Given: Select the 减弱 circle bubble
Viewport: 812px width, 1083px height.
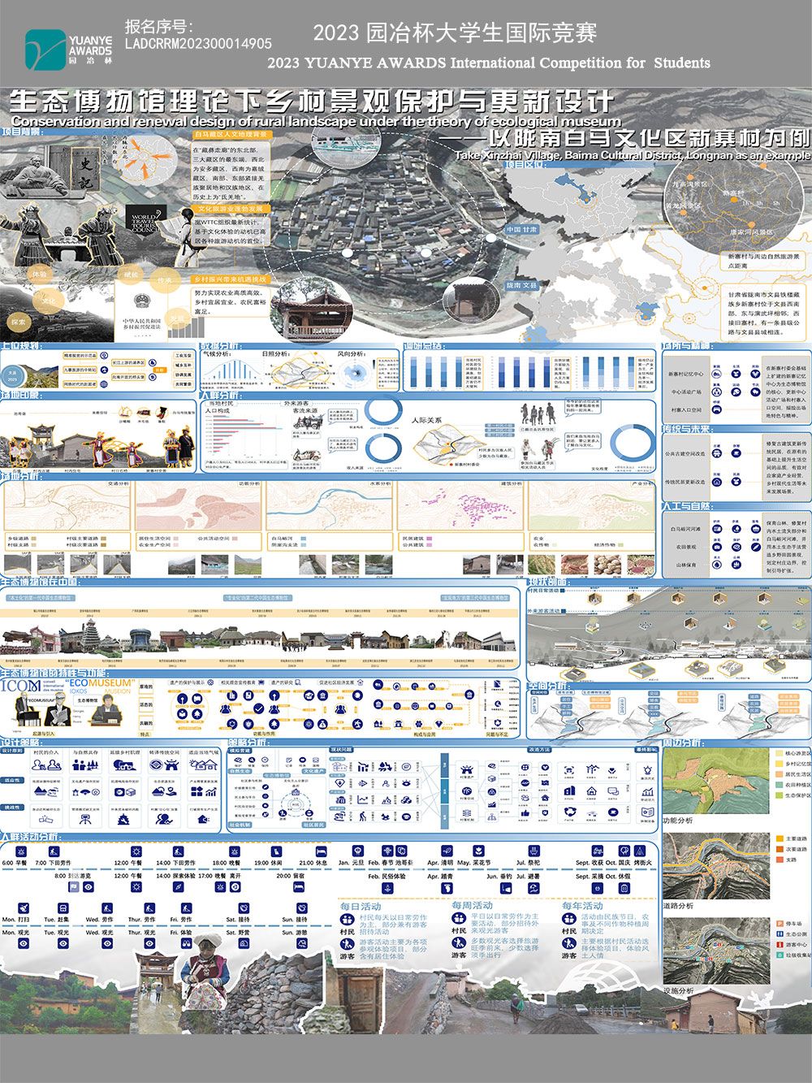Looking at the screenshot, I should [129, 275].
